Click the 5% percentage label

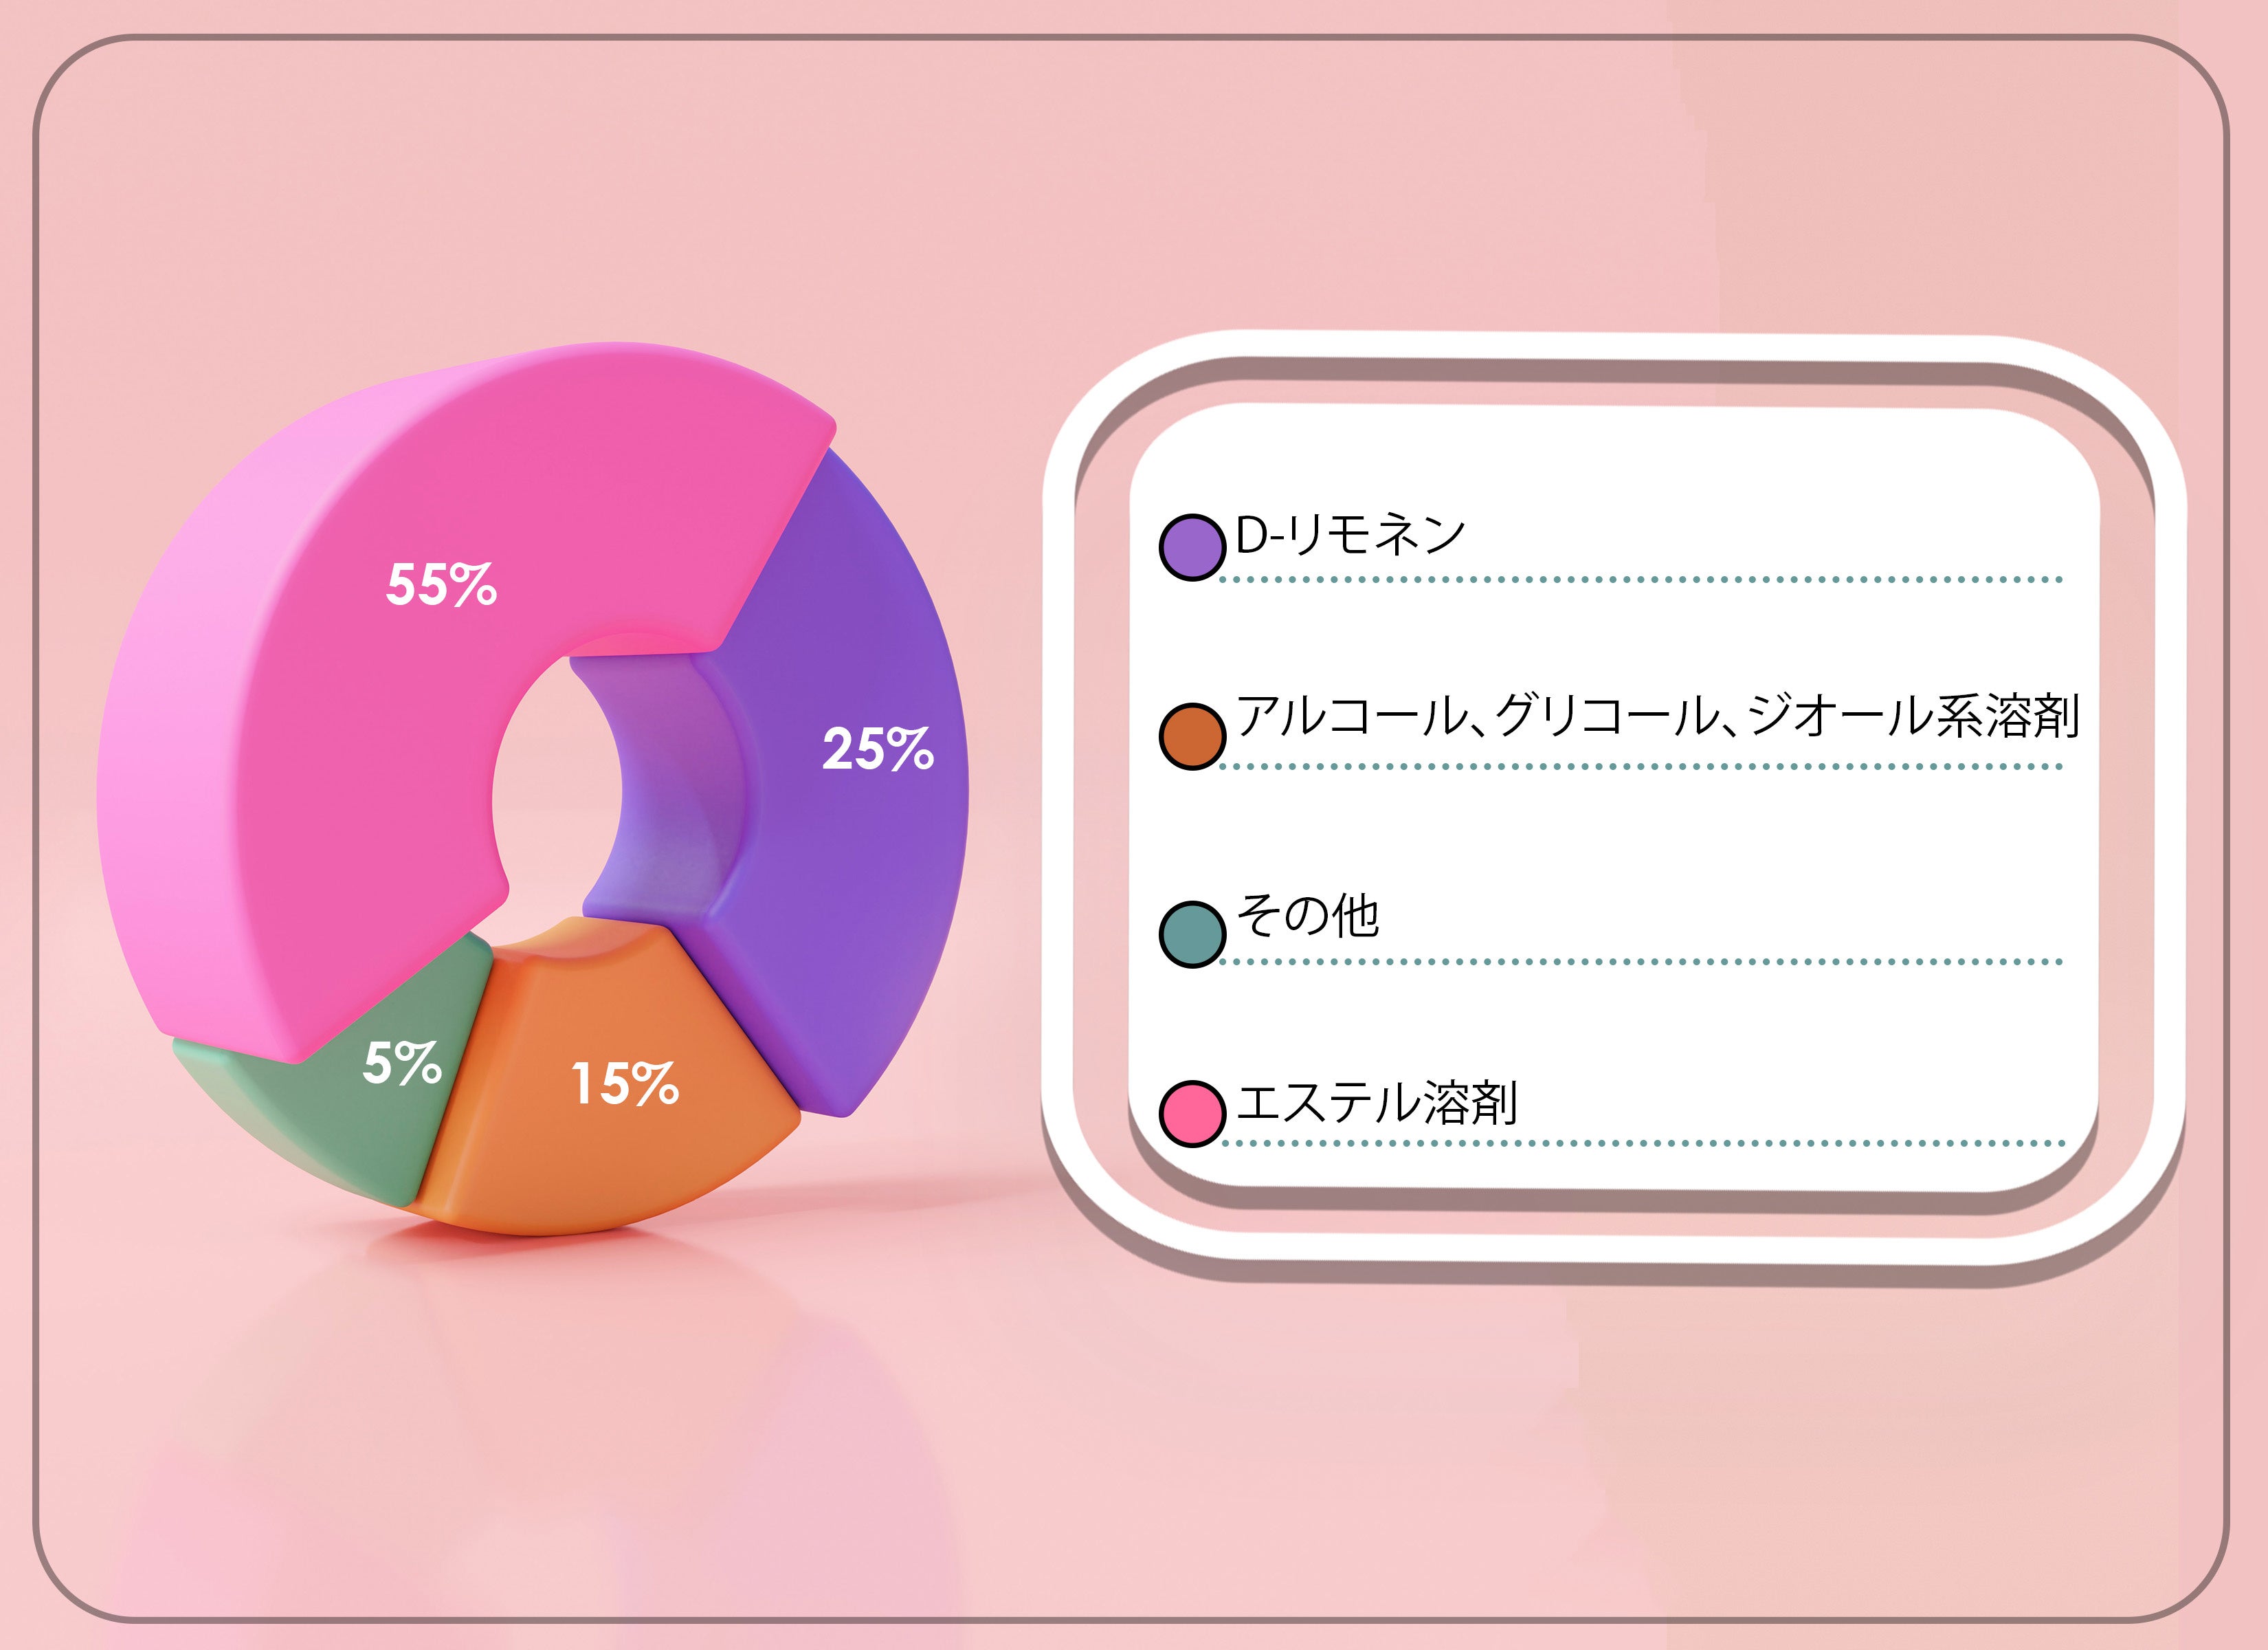(x=401, y=1063)
